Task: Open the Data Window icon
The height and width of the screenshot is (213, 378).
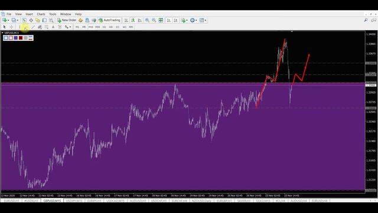Action: (31, 20)
